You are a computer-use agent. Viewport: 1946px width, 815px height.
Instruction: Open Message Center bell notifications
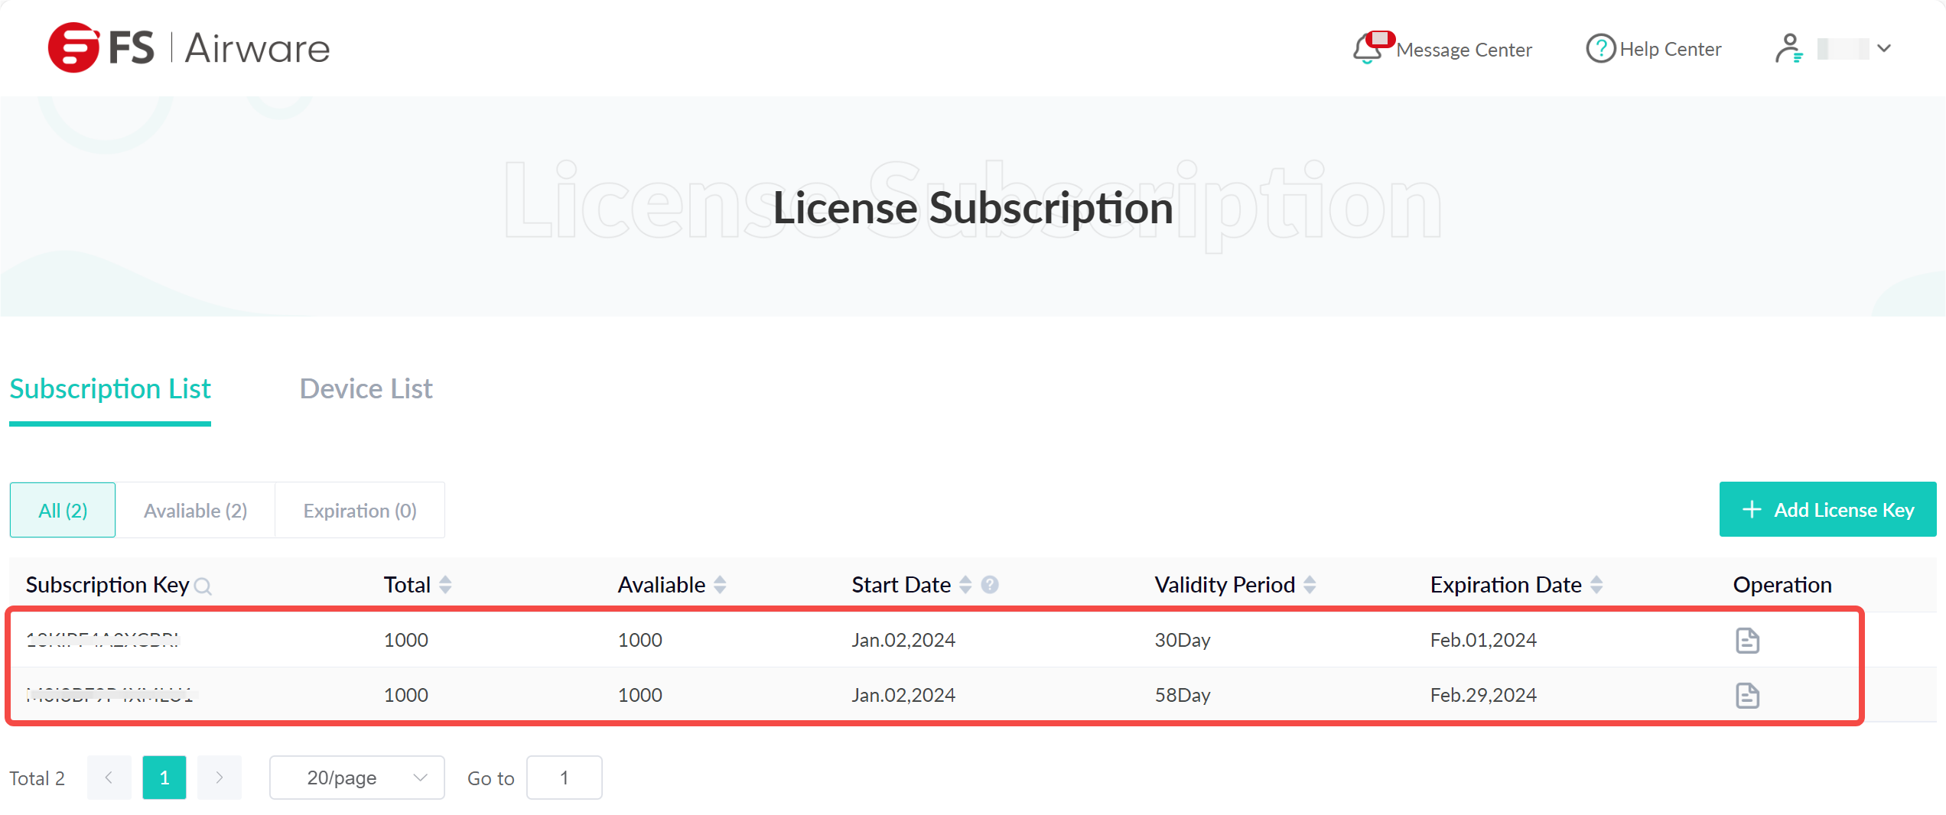1368,48
